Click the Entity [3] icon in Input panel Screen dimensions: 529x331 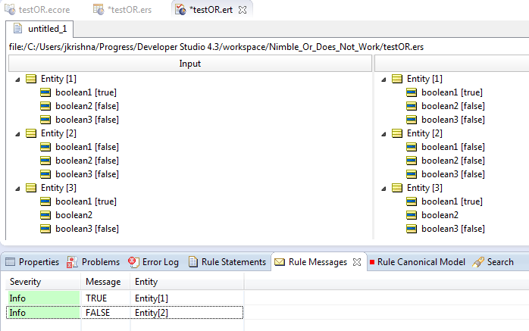point(31,188)
